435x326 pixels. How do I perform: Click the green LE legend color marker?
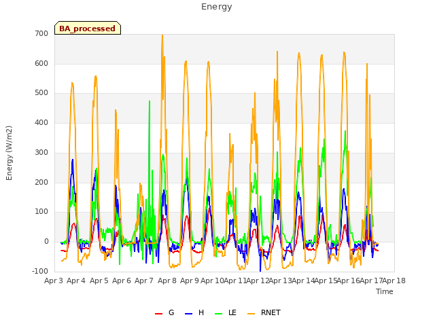pyautogui.click(x=219, y=314)
